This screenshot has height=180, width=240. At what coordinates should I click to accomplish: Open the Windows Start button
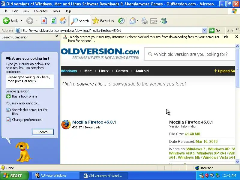14,175
